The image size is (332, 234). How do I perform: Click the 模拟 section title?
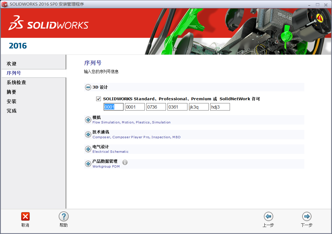[96, 118]
